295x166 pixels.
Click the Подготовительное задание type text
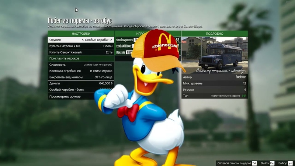pos(225,96)
